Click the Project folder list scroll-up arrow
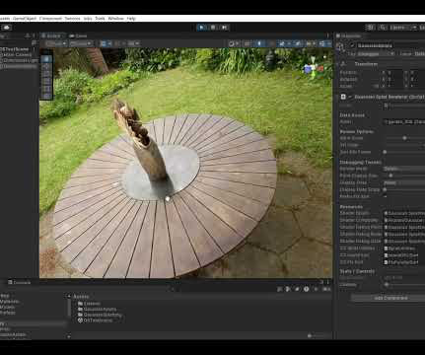 (69, 296)
